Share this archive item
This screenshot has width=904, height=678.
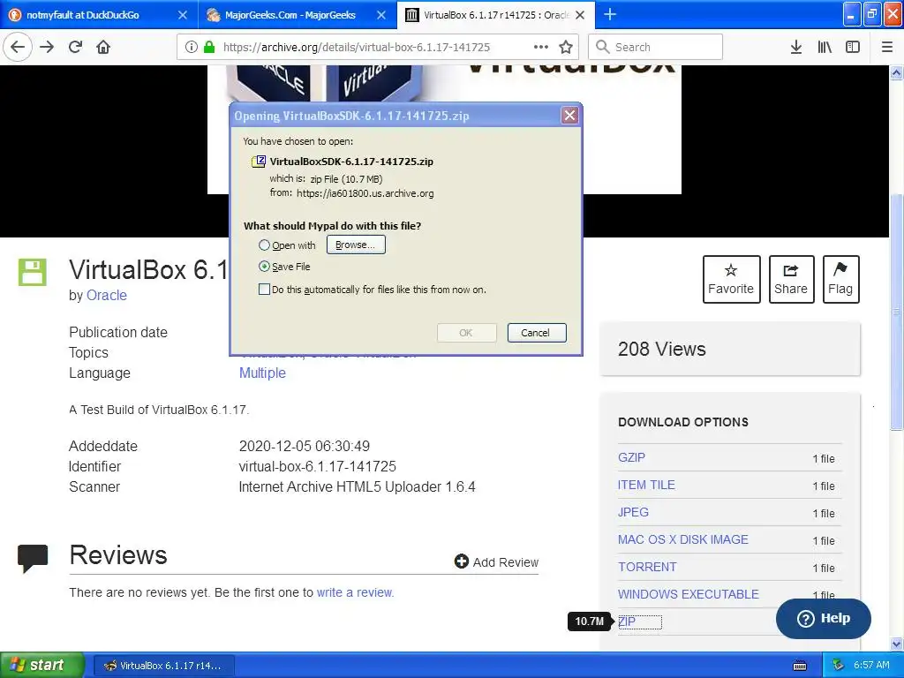(791, 279)
